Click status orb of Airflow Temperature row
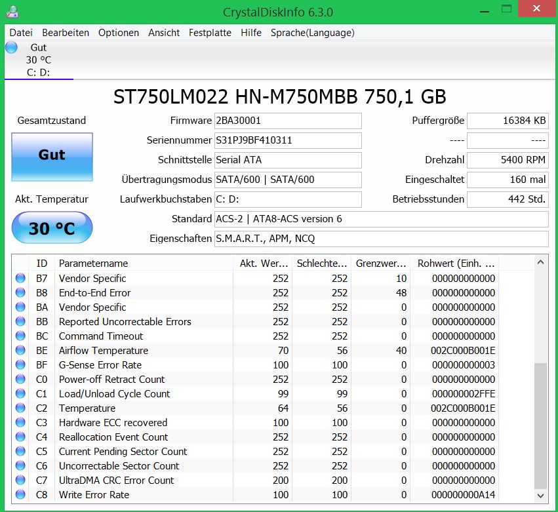The height and width of the screenshot is (512, 558). (x=20, y=350)
